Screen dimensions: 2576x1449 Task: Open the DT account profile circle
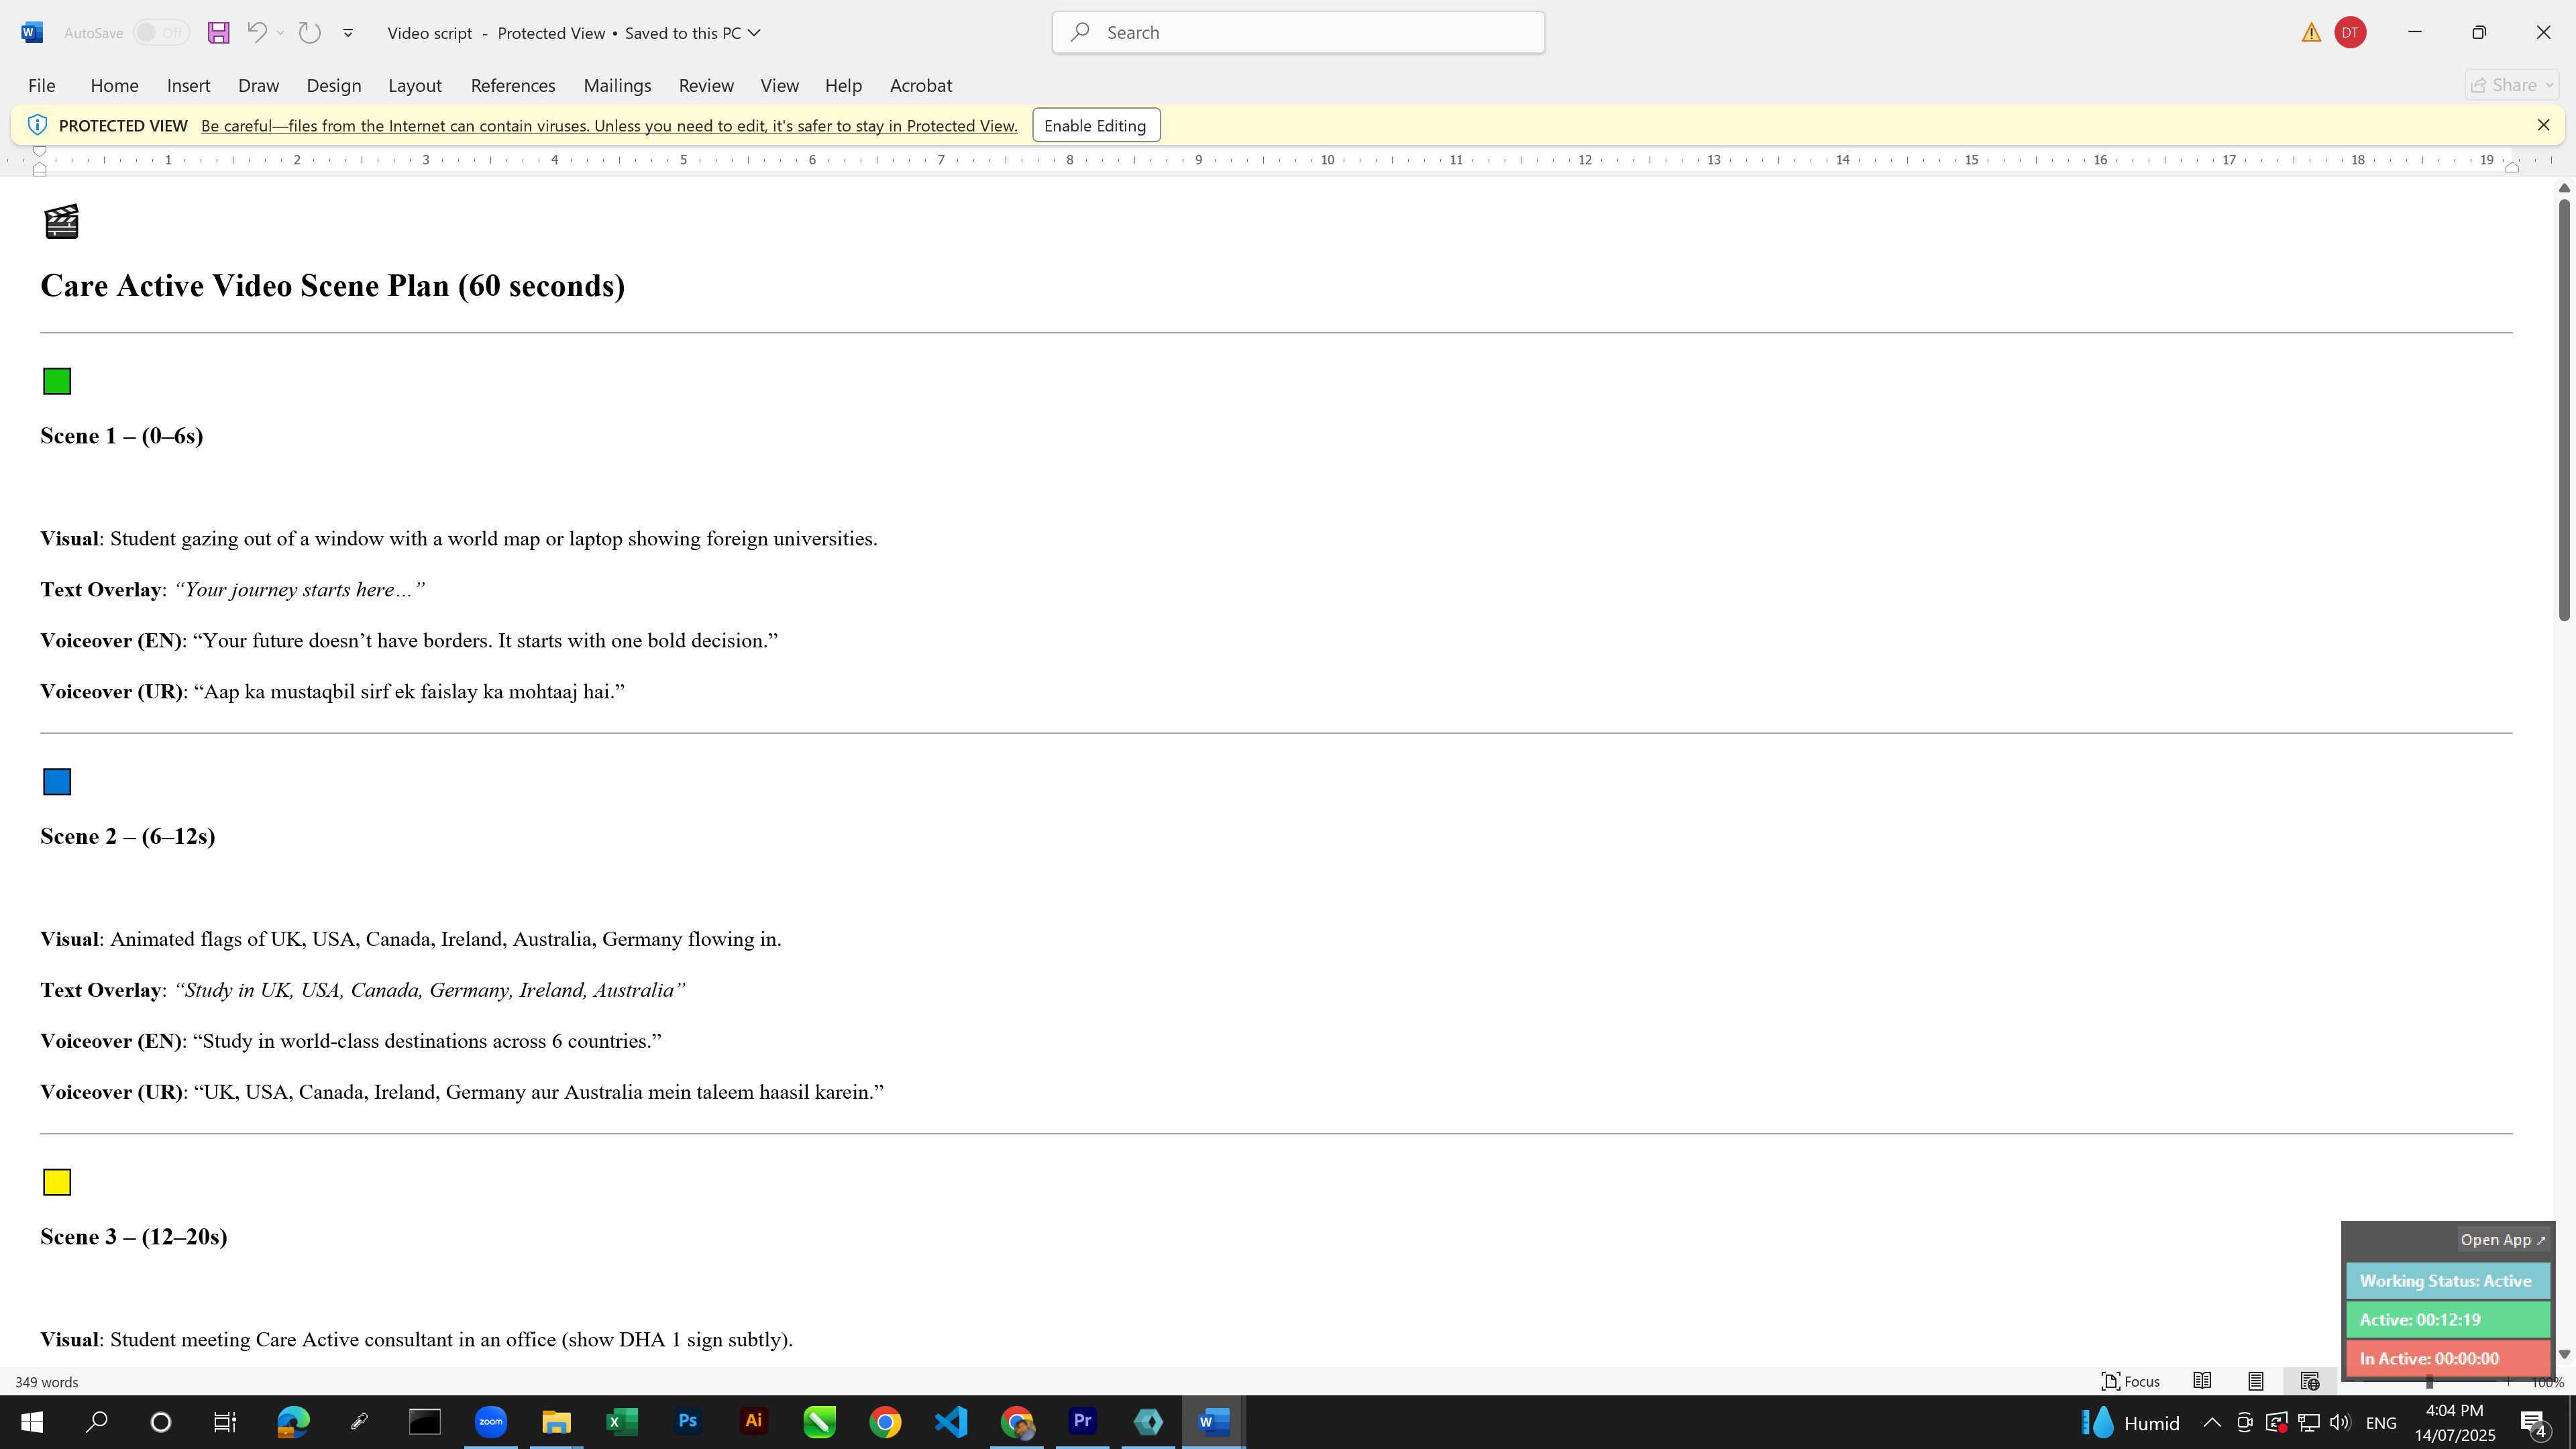pyautogui.click(x=2350, y=33)
